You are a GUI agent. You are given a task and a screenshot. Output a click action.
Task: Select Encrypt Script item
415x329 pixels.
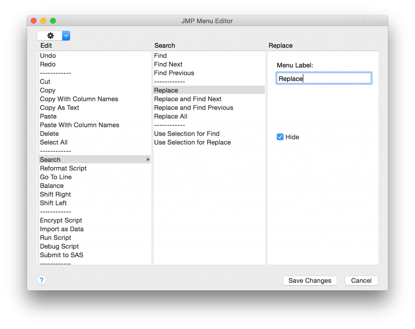[x=61, y=220]
